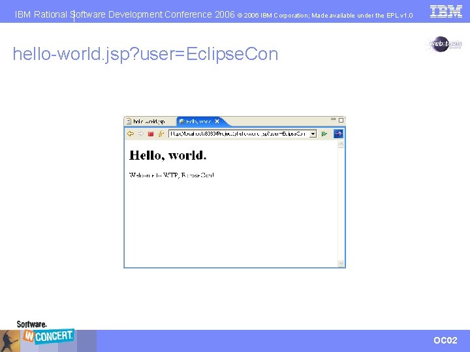Click the scrollbar down arrow in browser

pyautogui.click(x=341, y=263)
